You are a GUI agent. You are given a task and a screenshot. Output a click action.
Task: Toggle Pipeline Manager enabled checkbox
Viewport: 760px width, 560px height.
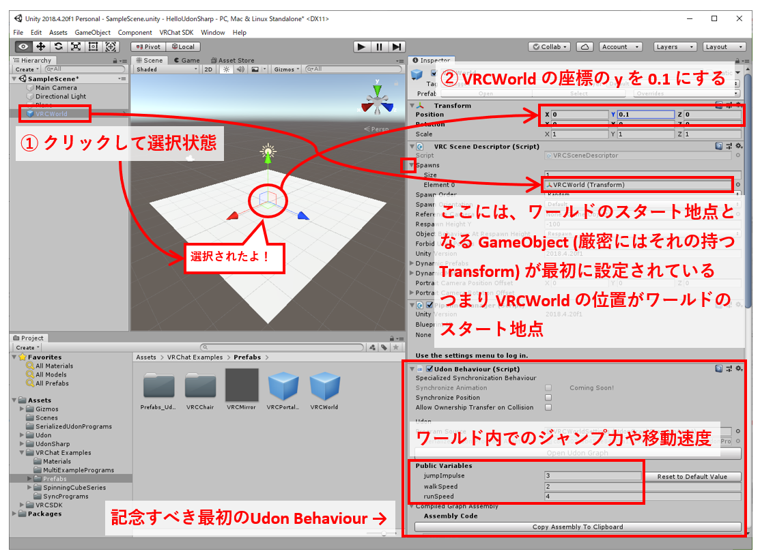click(x=430, y=306)
